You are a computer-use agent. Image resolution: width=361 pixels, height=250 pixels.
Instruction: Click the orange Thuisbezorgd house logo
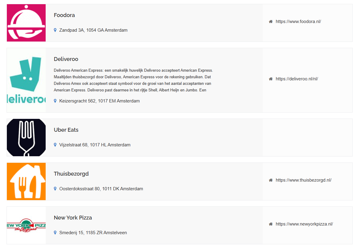(26, 181)
